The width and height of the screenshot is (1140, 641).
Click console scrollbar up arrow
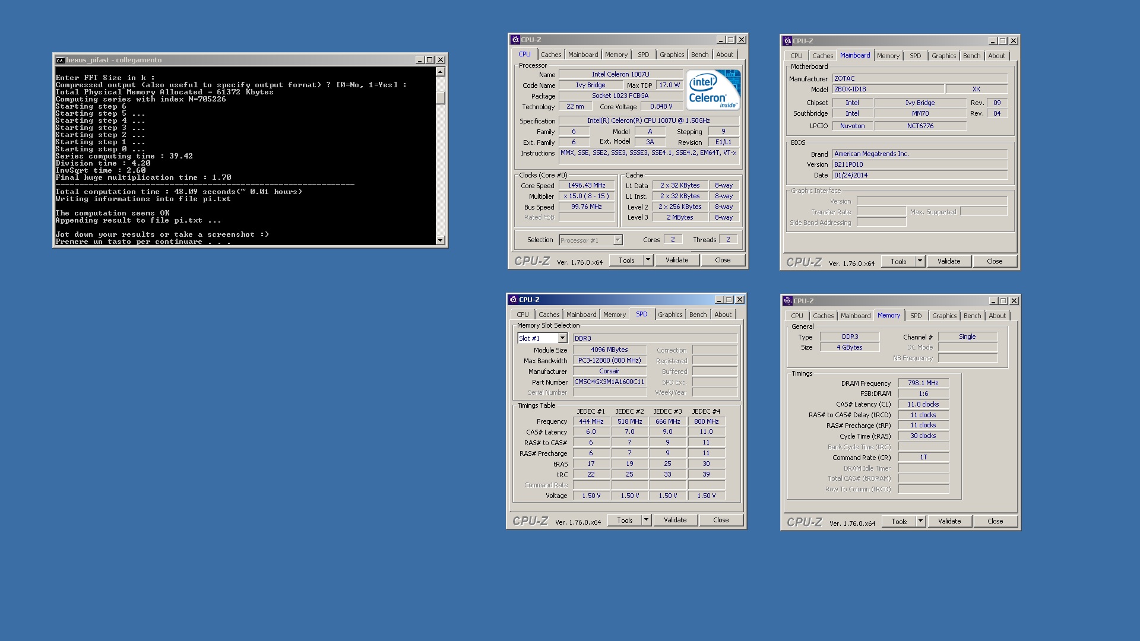[x=441, y=72]
